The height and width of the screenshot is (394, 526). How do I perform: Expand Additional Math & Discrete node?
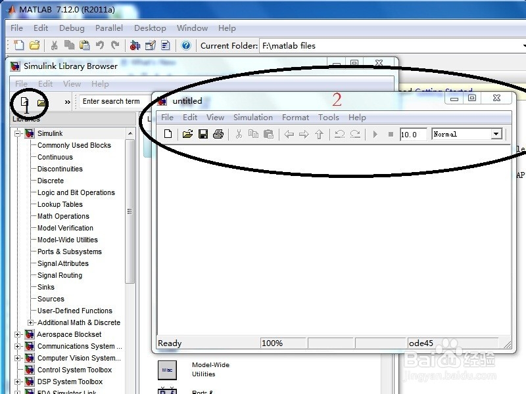coord(30,322)
